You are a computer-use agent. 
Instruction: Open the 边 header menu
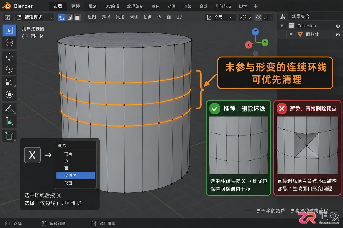[159, 17]
